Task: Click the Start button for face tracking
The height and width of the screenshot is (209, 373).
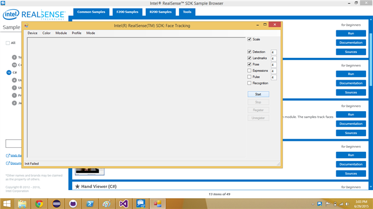Action: click(x=258, y=94)
